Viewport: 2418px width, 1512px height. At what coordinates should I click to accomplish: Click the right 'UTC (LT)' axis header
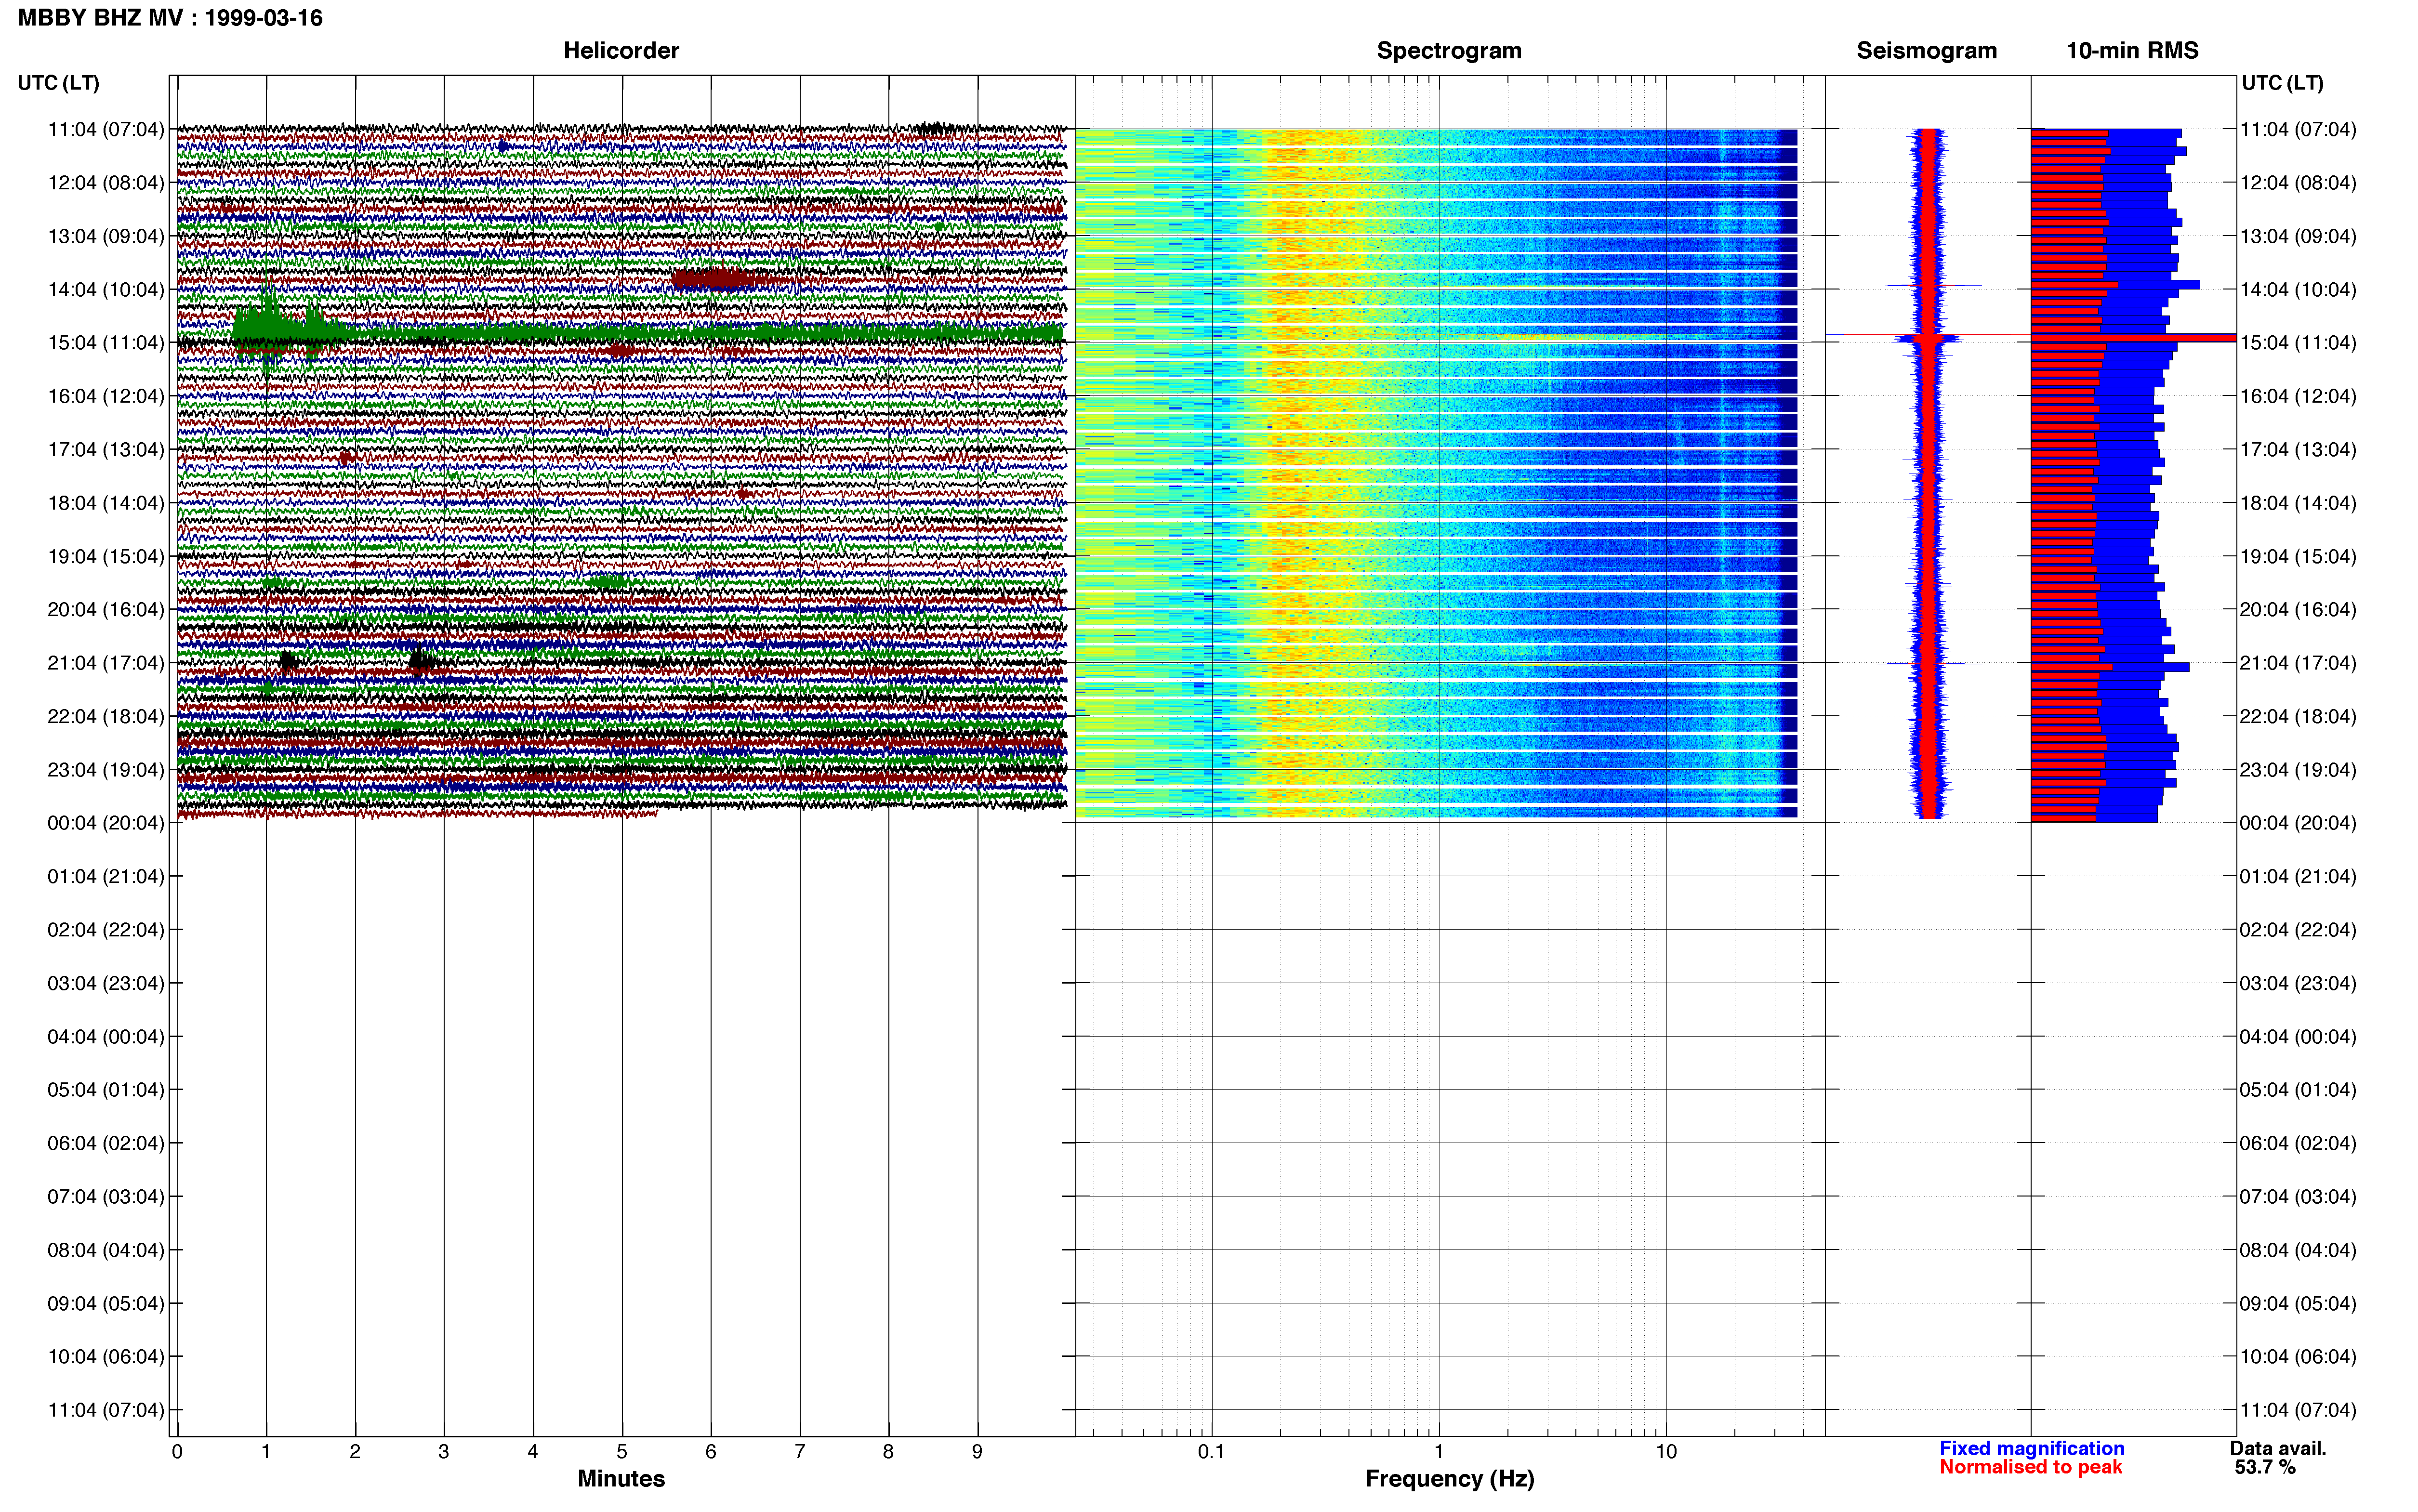[2282, 83]
